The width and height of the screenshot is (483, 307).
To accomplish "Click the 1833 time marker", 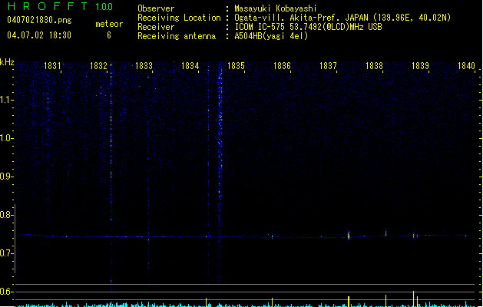I will click(144, 66).
